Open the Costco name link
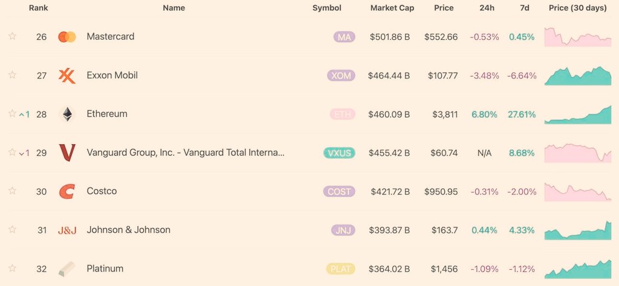 102,191
